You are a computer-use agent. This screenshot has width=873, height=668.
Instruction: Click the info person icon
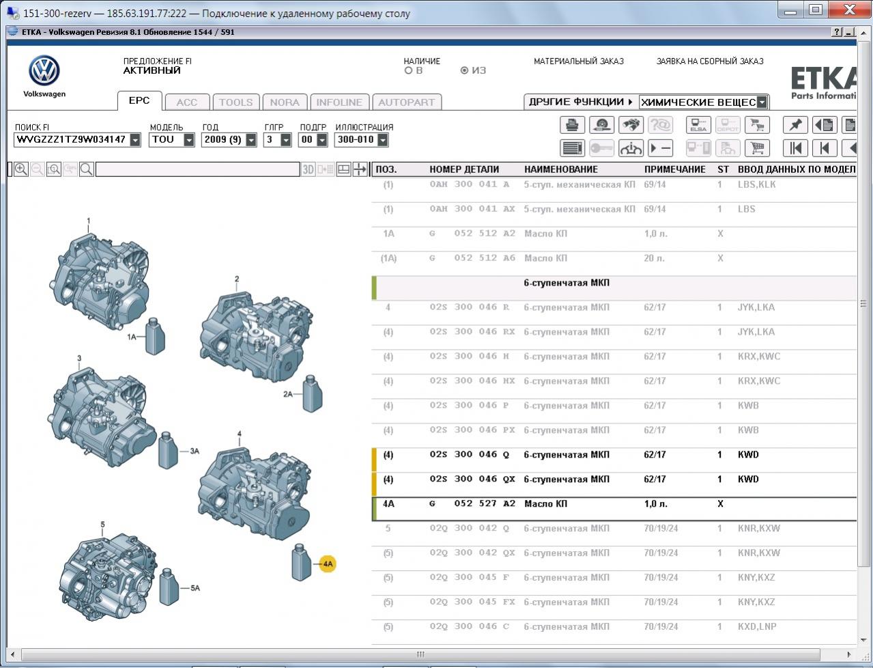[x=631, y=148]
